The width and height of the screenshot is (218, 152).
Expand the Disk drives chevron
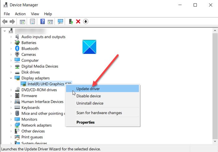(11, 72)
